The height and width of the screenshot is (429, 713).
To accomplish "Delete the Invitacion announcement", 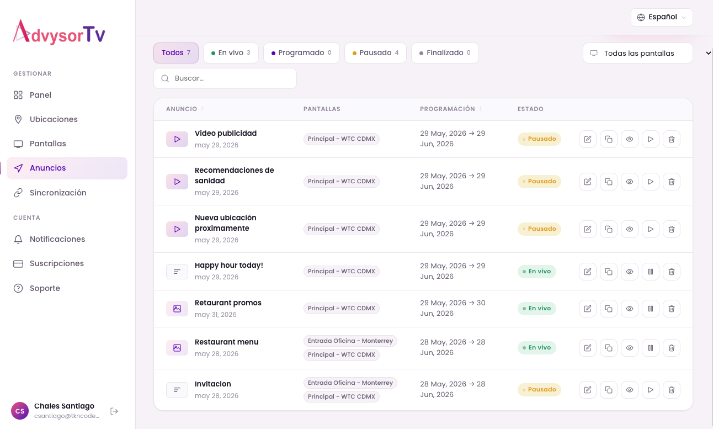I will click(x=672, y=390).
